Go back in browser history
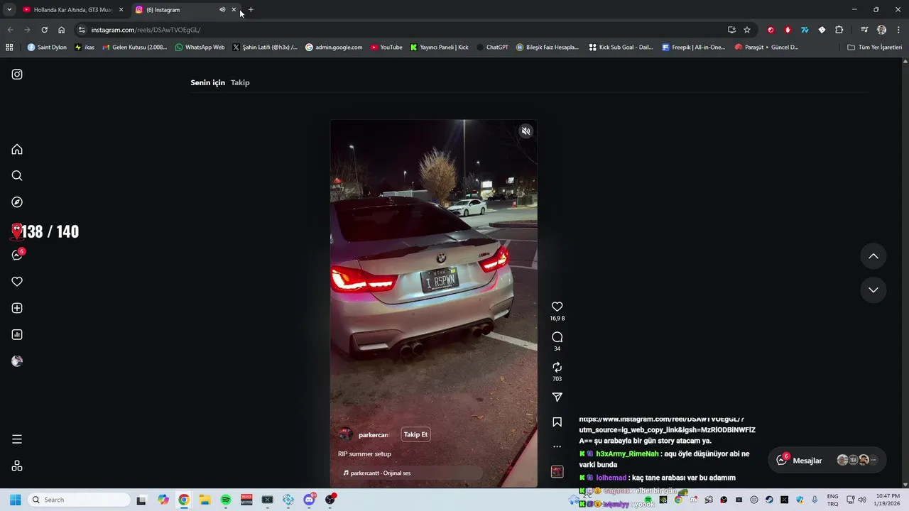This screenshot has width=909, height=511. (10, 30)
